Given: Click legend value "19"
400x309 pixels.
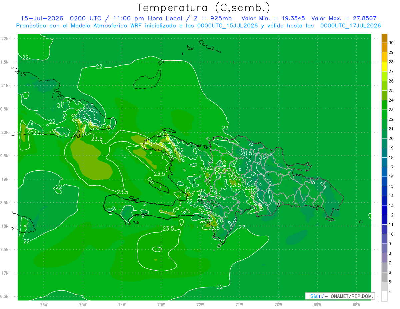Looking at the screenshot, I should (x=391, y=148).
